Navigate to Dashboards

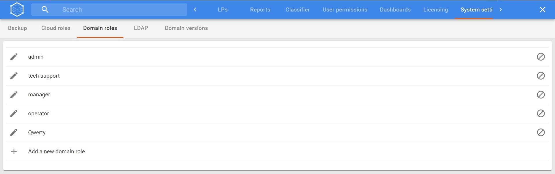point(395,10)
